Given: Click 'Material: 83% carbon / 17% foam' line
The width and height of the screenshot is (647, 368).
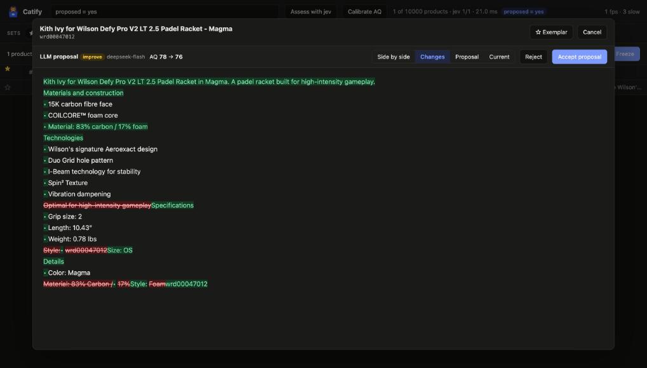Looking at the screenshot, I should [x=97, y=126].
